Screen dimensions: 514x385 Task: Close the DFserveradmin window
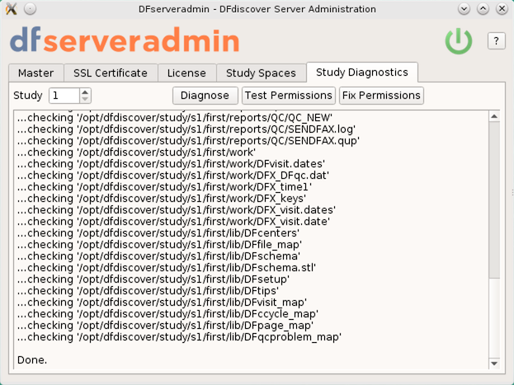pyautogui.click(x=502, y=9)
